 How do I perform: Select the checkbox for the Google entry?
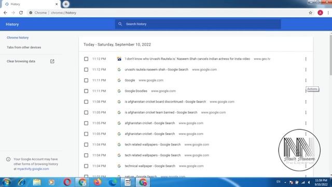(x=86, y=81)
